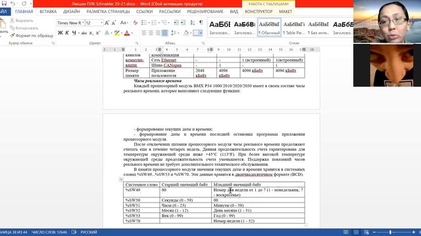Viewport: 421px width, 236px height.
Task: Center align text
Action: 151,33
